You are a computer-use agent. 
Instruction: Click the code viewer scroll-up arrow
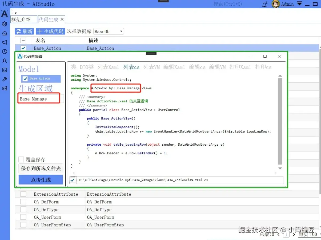pyautogui.click(x=280, y=75)
